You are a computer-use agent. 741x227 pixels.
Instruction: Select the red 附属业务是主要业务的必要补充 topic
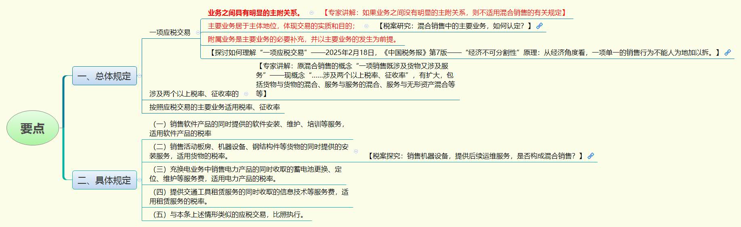click(303, 39)
